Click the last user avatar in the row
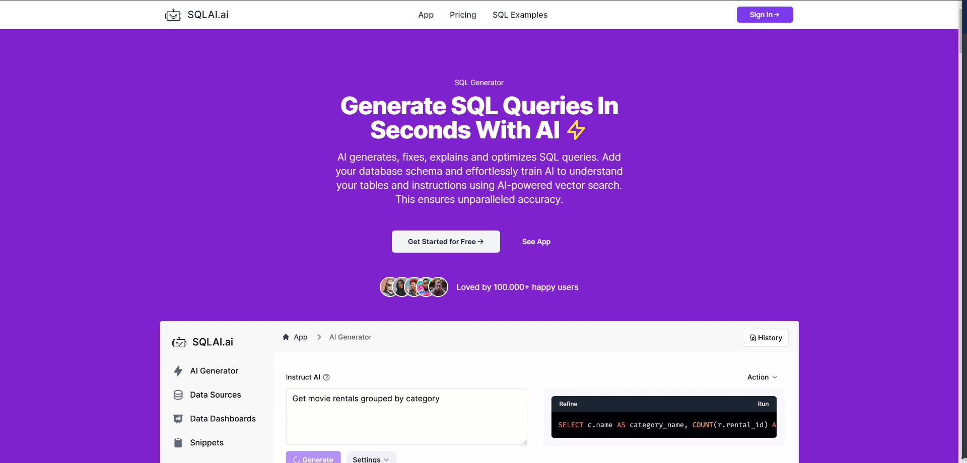This screenshot has height=463, width=967. [438, 287]
